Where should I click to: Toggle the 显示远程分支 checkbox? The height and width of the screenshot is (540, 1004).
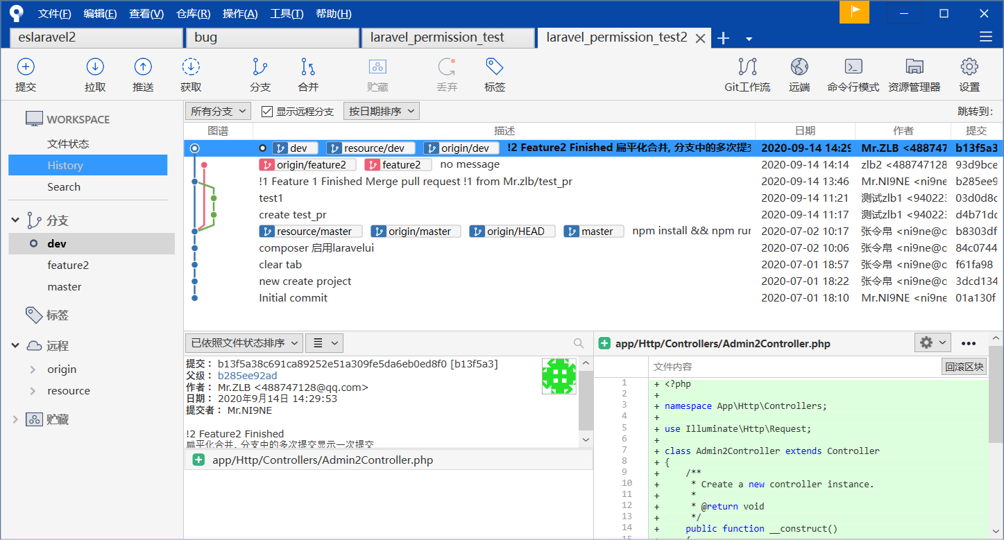(267, 112)
